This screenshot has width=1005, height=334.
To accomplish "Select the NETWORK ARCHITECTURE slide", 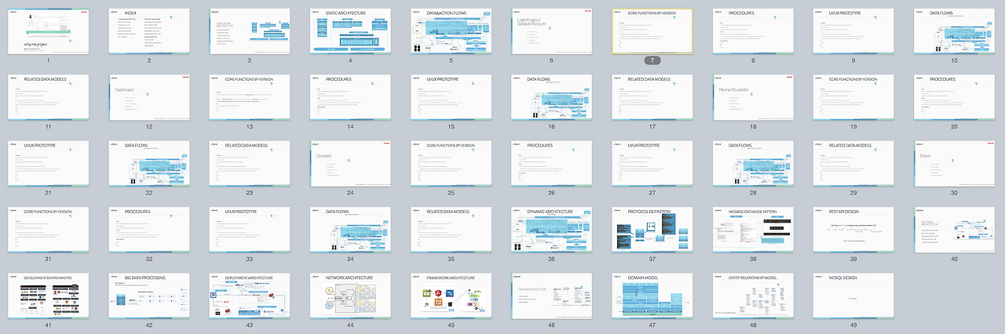I will (x=350, y=296).
